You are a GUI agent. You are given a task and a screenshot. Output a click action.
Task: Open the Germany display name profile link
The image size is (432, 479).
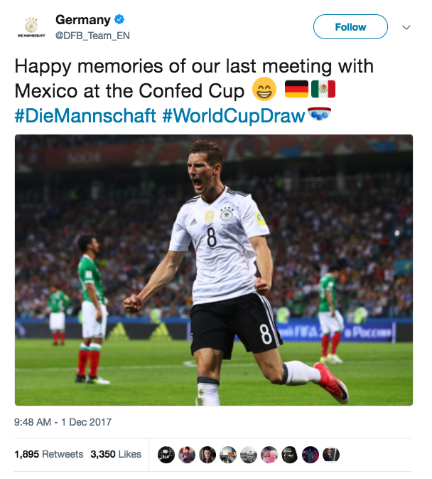pyautogui.click(x=82, y=21)
